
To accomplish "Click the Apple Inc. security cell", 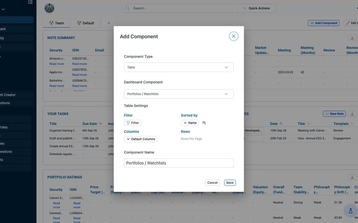I will pyautogui.click(x=56, y=72).
